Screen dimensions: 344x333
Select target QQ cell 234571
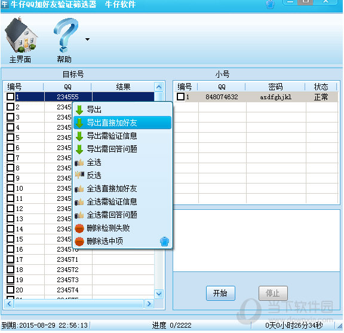tap(68, 259)
